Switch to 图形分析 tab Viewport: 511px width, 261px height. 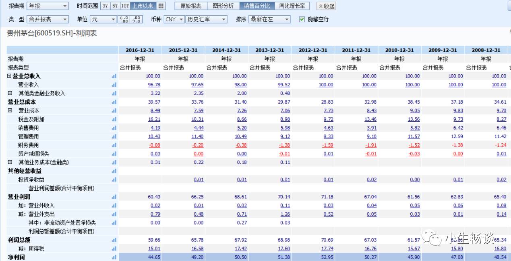click(x=223, y=6)
